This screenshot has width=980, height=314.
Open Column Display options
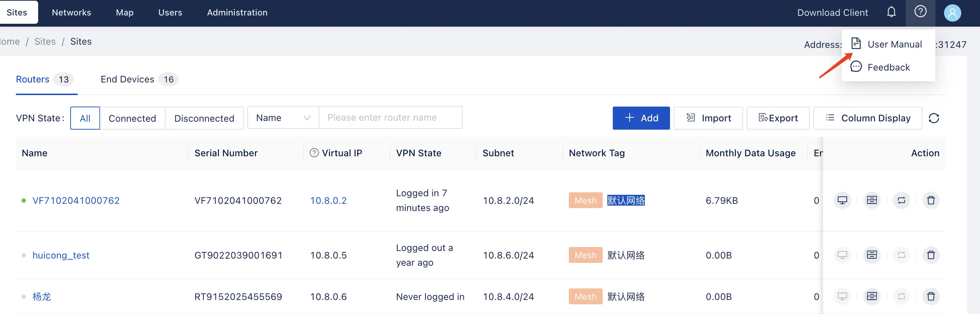pyautogui.click(x=867, y=118)
